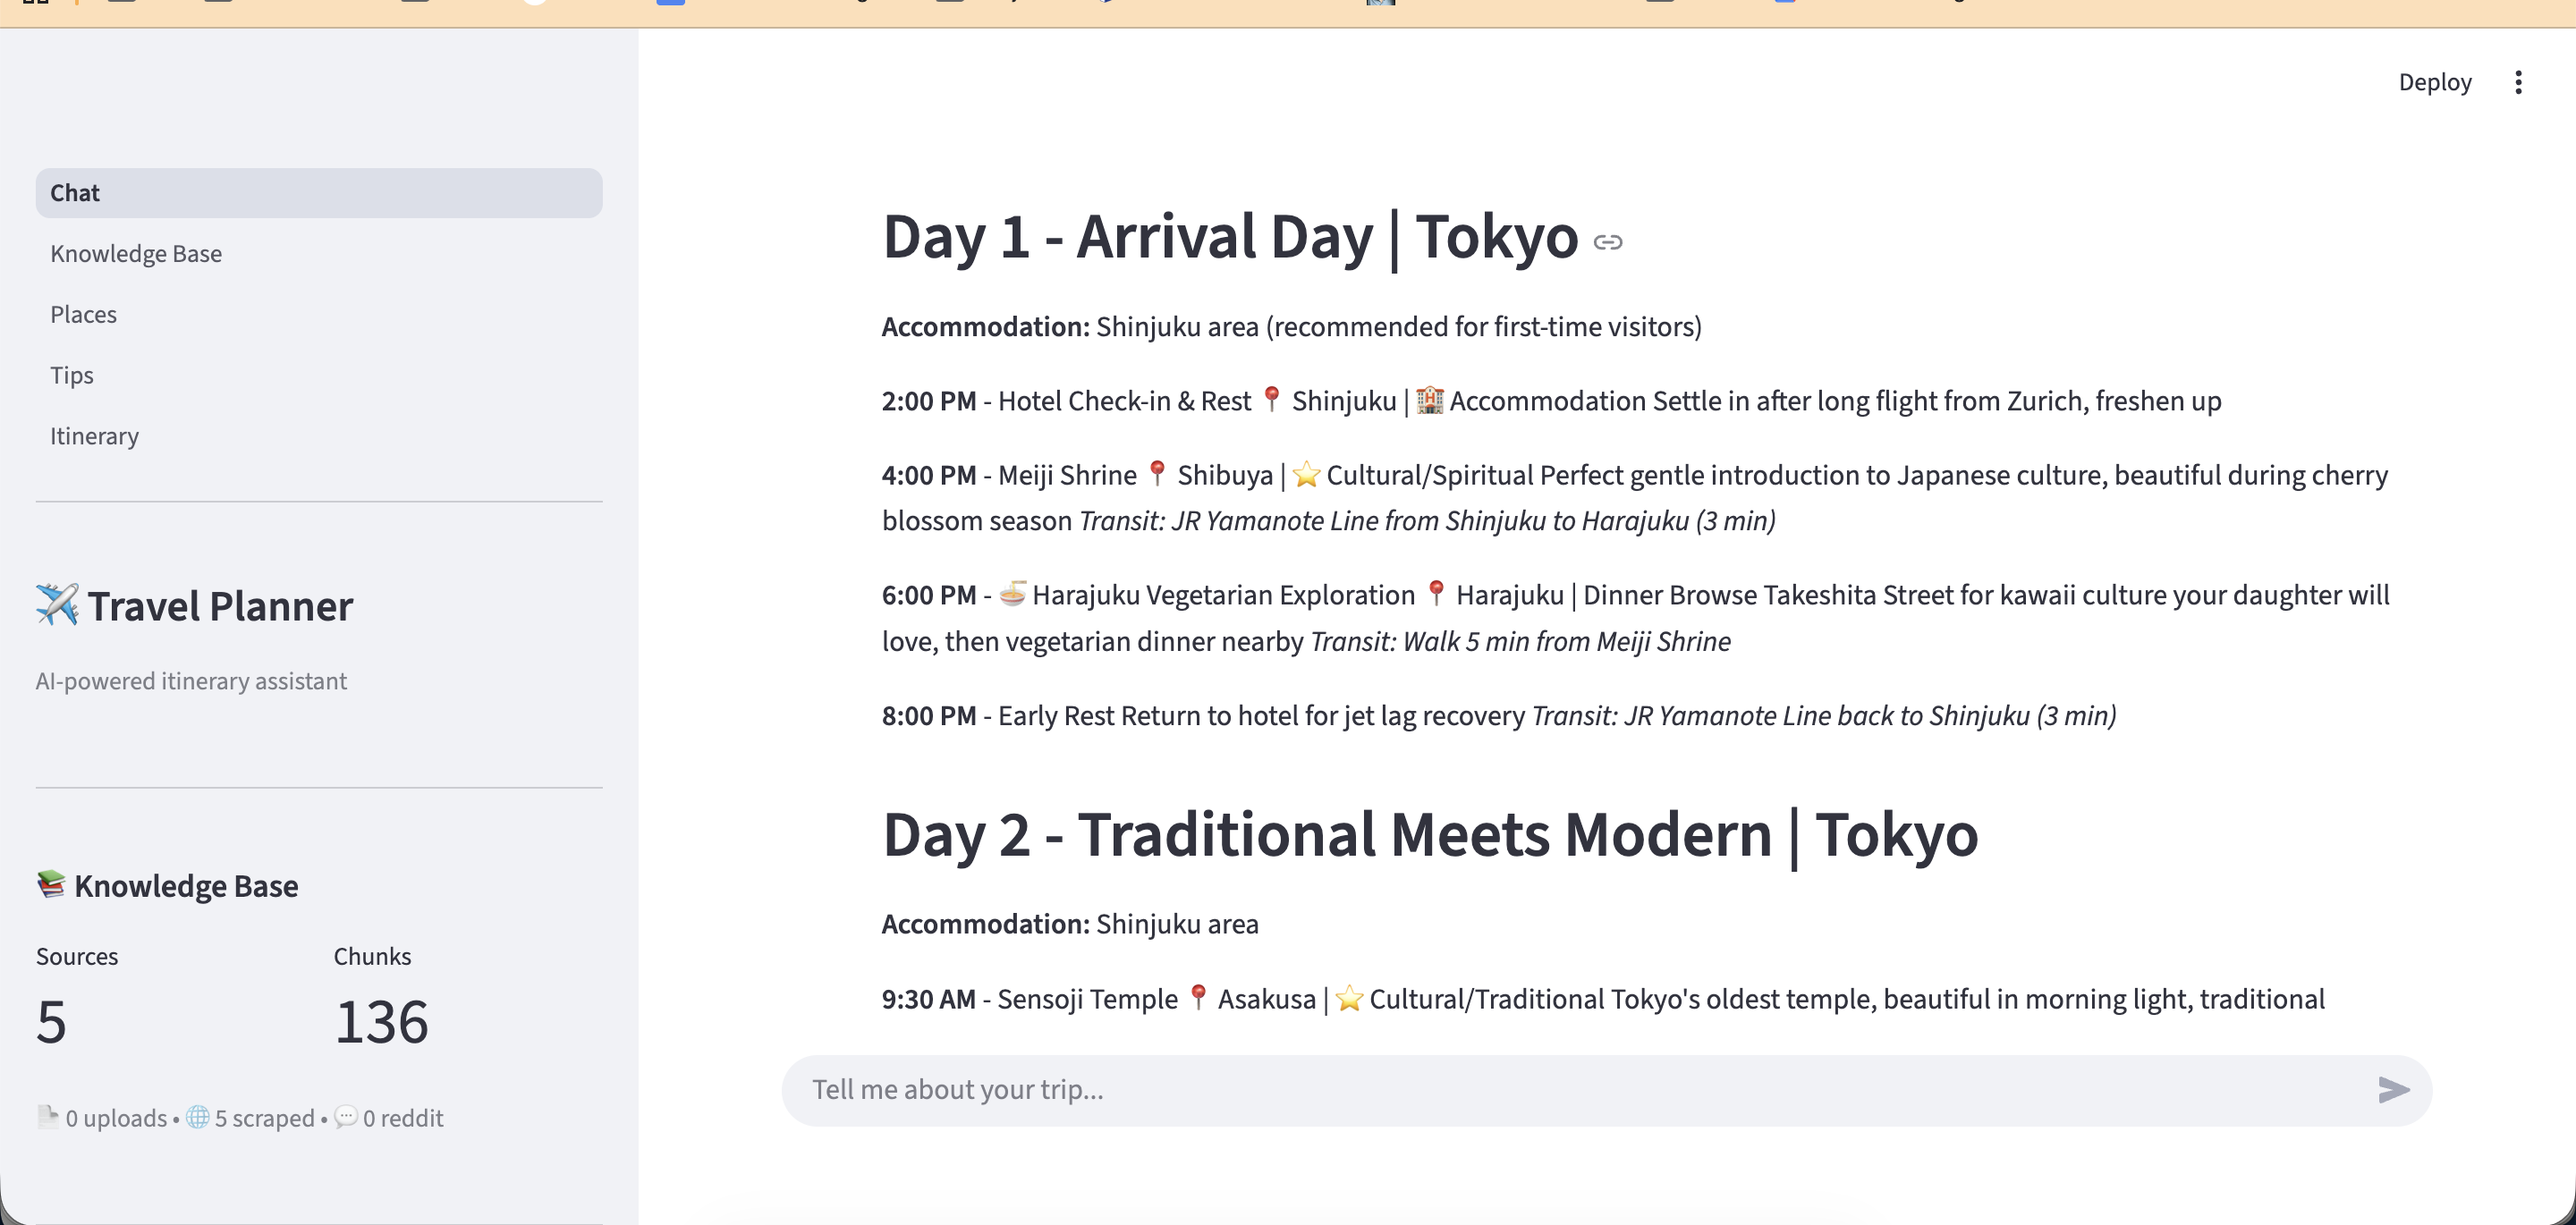Click the uploads document icon

pos(48,1116)
